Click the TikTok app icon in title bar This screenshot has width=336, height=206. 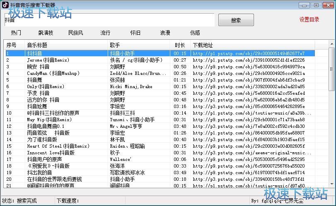(x=5, y=5)
